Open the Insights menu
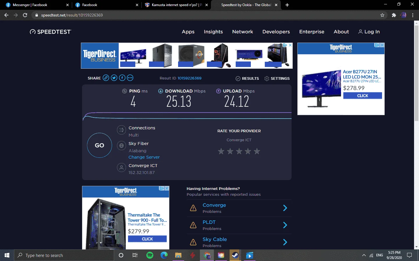Screen dimensions: 419x261 click(x=213, y=32)
